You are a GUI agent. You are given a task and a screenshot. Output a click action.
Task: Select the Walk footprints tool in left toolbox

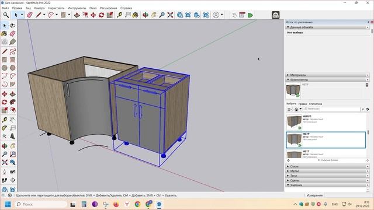[5, 180]
